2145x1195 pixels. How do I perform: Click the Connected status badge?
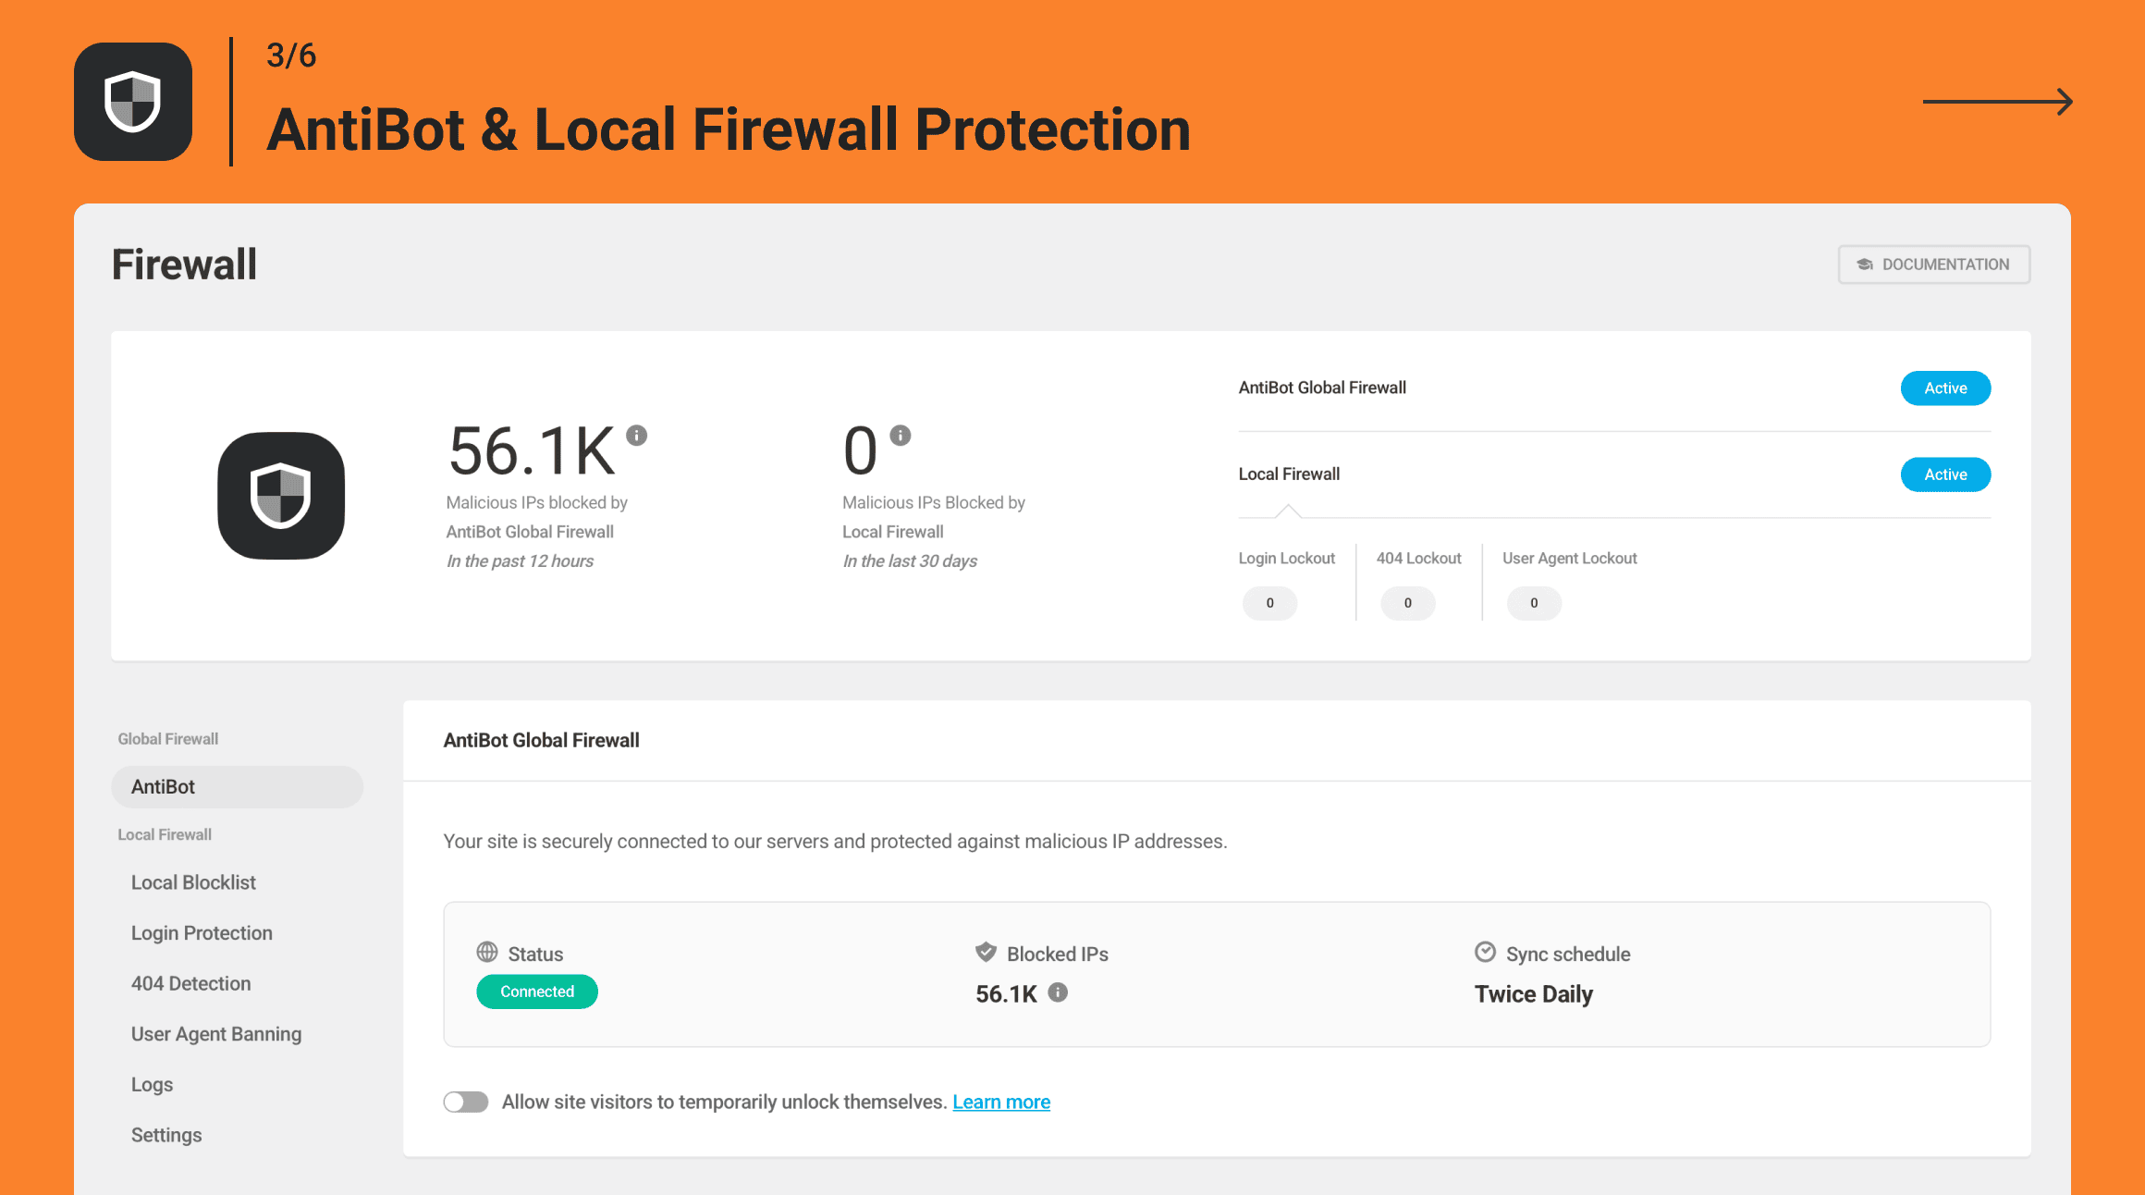coord(536,991)
